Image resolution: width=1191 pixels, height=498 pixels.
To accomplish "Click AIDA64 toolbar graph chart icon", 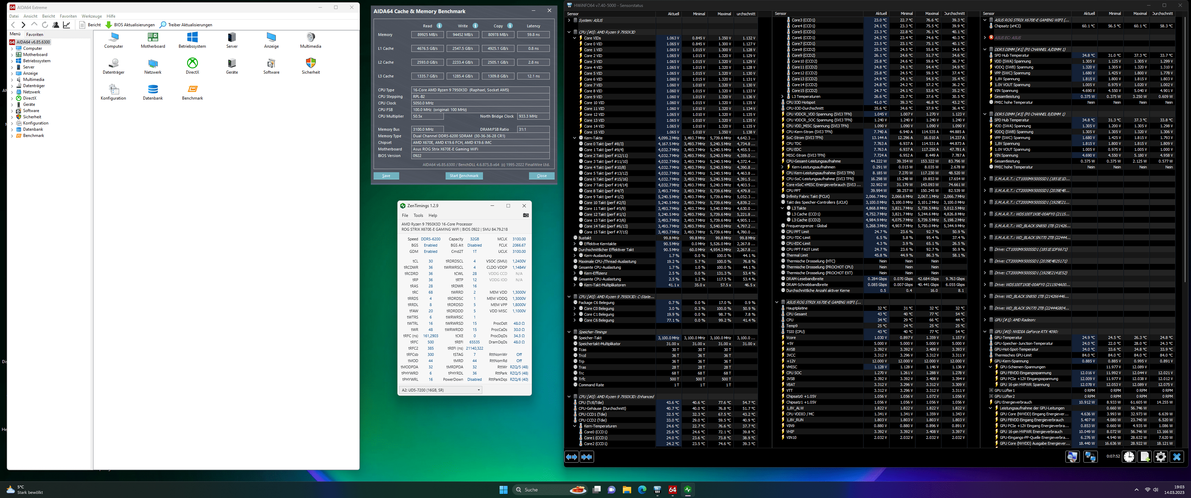I will coord(66,25).
